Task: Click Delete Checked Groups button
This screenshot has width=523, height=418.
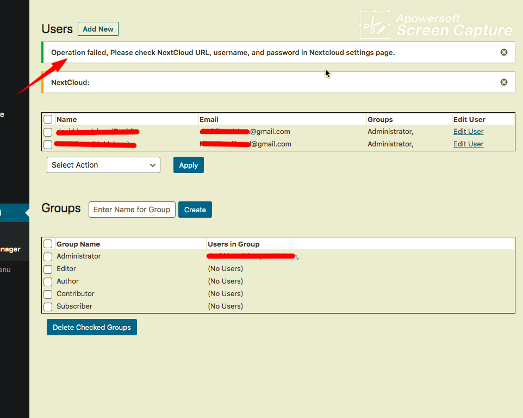Action: coord(92,327)
